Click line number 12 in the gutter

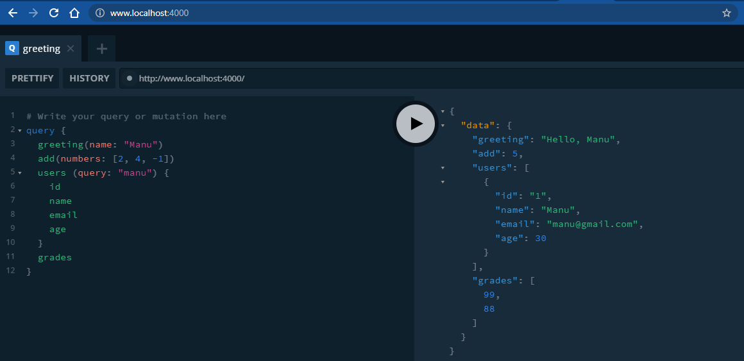(10, 271)
